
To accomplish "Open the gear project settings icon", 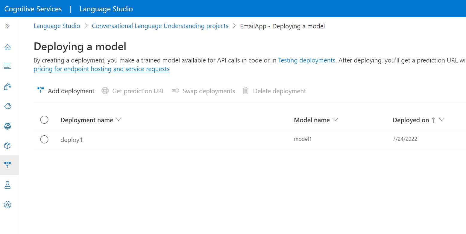I will 7,205.
